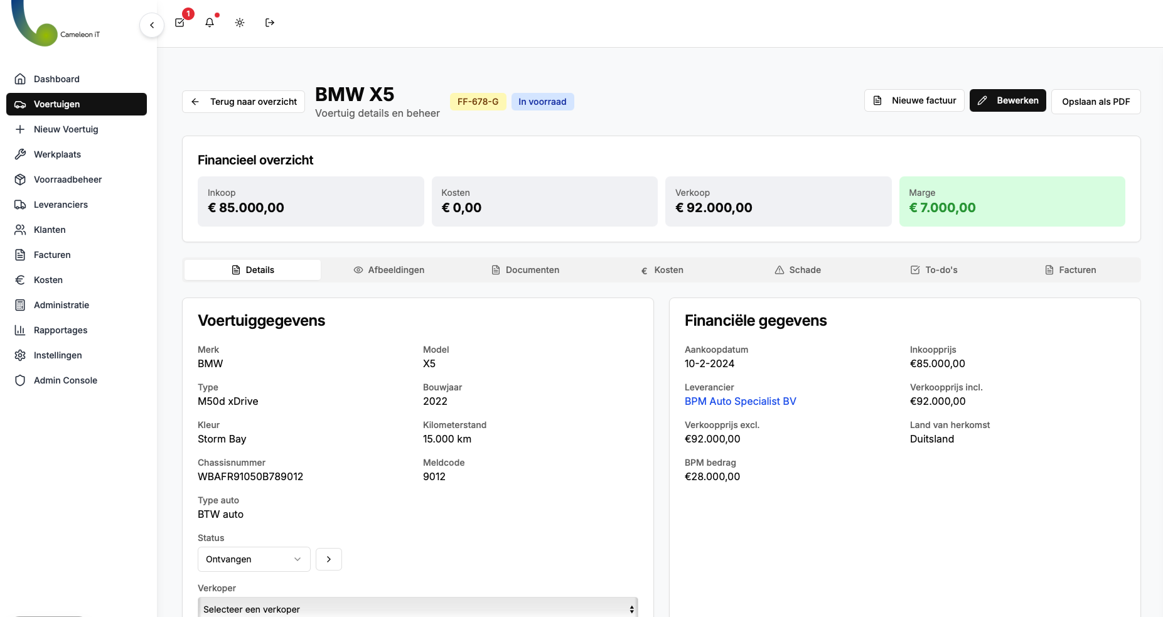Viewport: 1163px width, 617px height.
Task: Switch to the Schade tab
Action: [798, 270]
